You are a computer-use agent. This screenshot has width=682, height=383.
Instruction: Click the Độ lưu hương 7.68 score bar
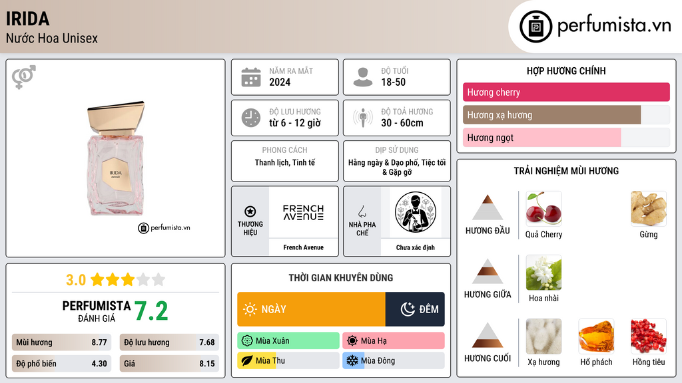click(169, 342)
